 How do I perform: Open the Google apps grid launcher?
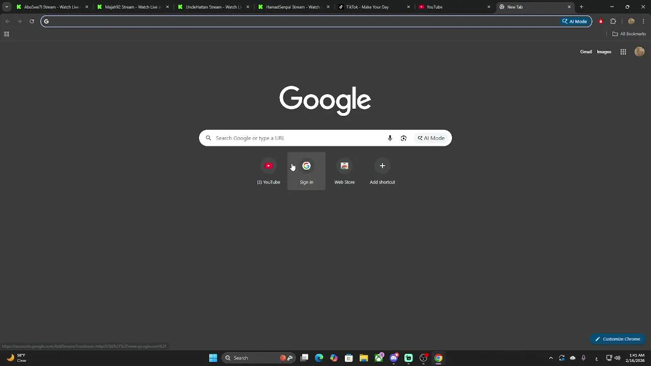[x=623, y=52]
